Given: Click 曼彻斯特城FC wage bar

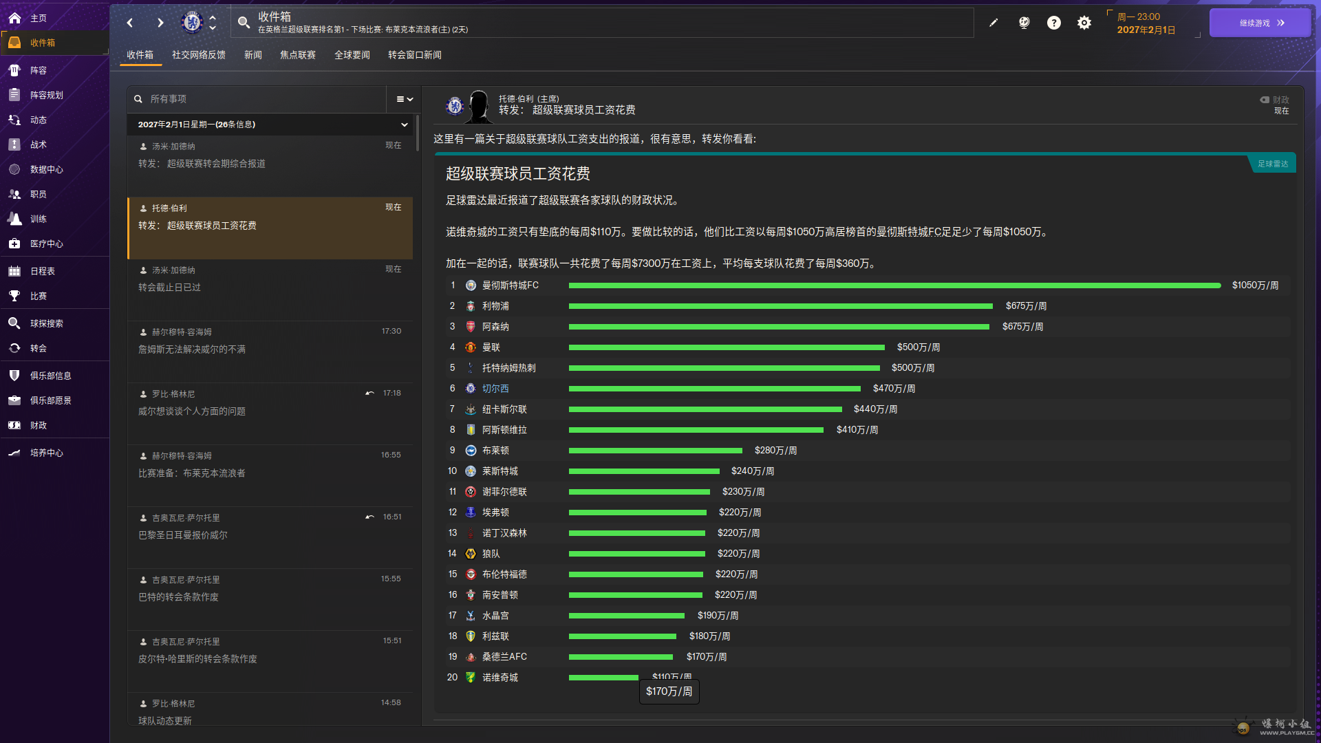Looking at the screenshot, I should [x=894, y=286].
